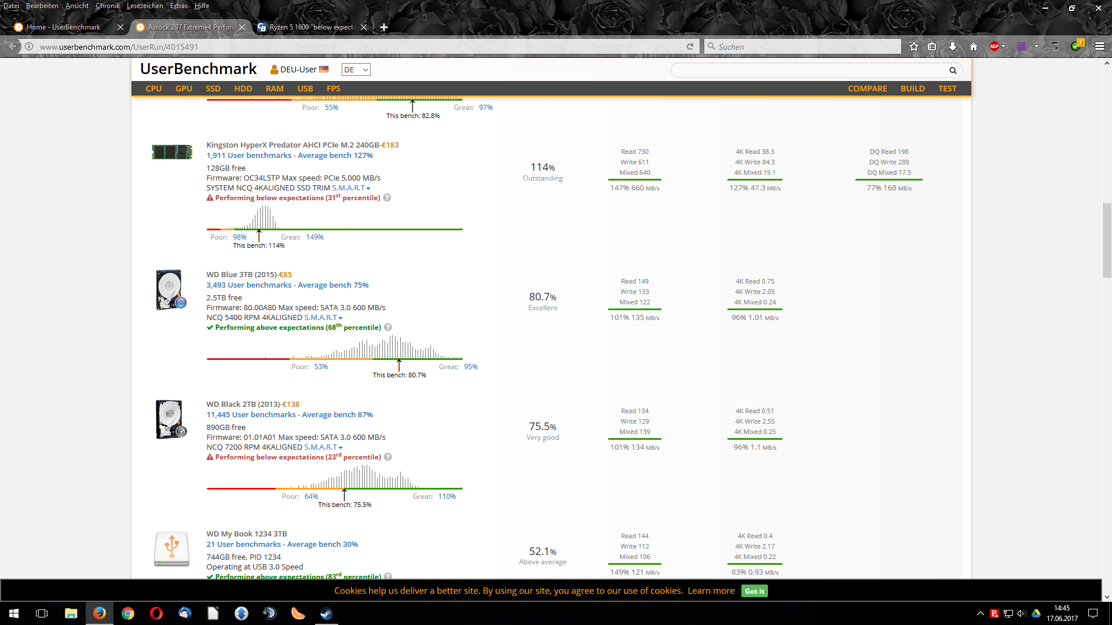Screen dimensions: 1112x625
Task: Switch to the Ryzen 5 1600 tab
Action: [312, 27]
